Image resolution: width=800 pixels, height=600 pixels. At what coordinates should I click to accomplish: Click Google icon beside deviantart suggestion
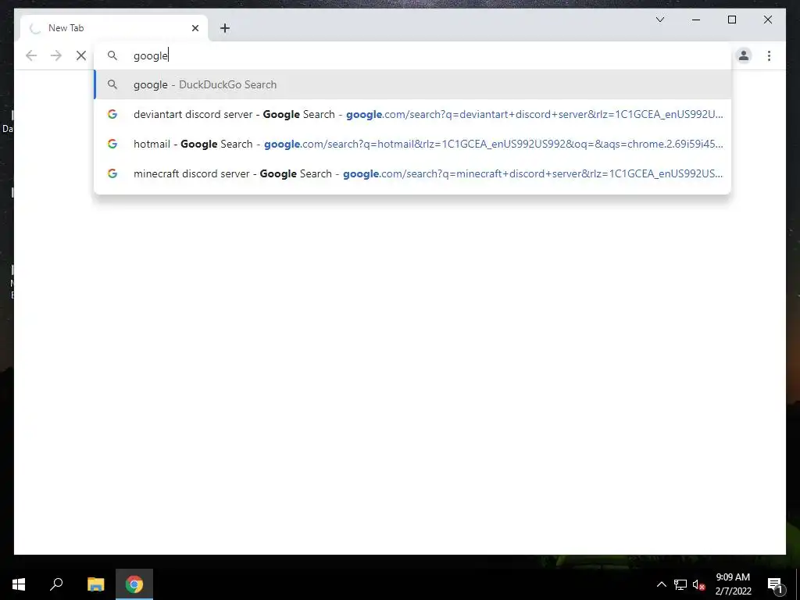(x=112, y=114)
